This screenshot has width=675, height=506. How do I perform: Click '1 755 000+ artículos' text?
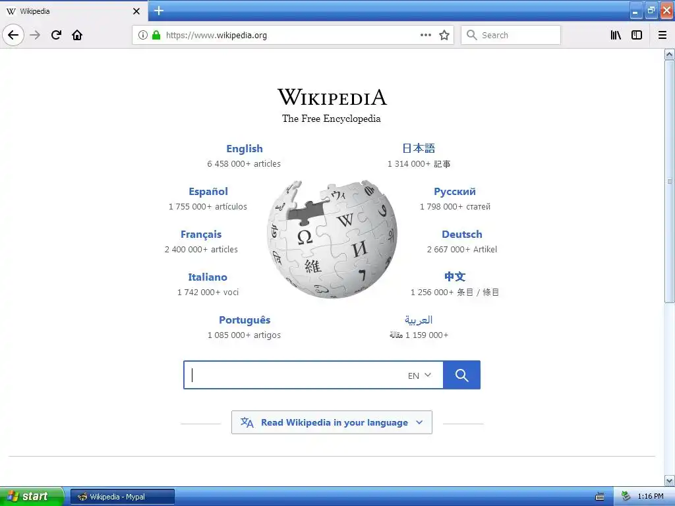tap(208, 206)
